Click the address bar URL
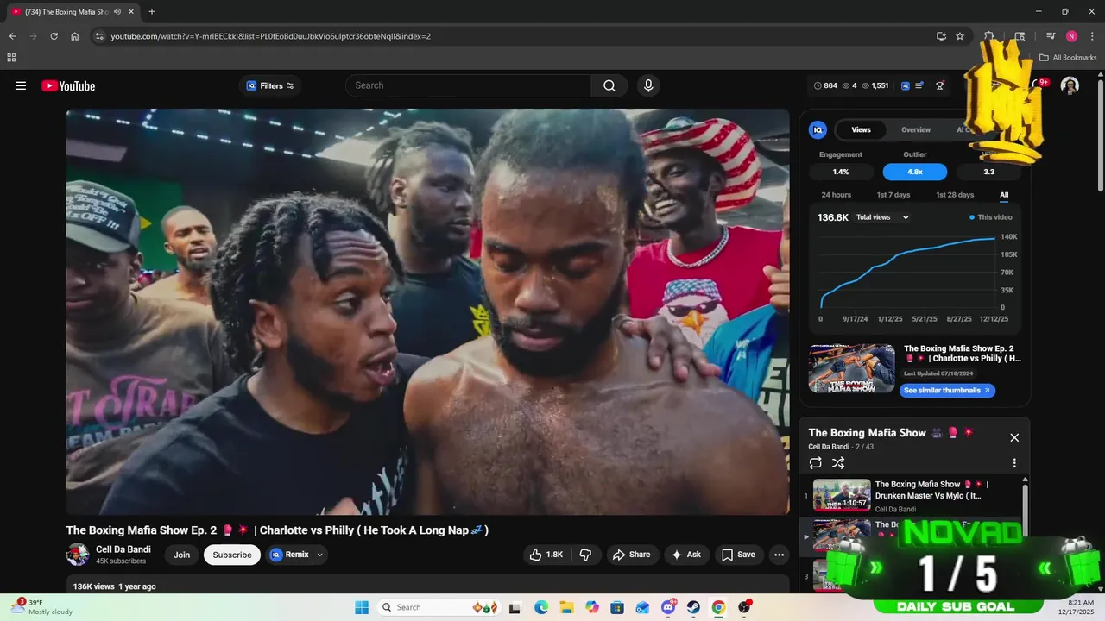The image size is (1105, 621). [x=270, y=36]
